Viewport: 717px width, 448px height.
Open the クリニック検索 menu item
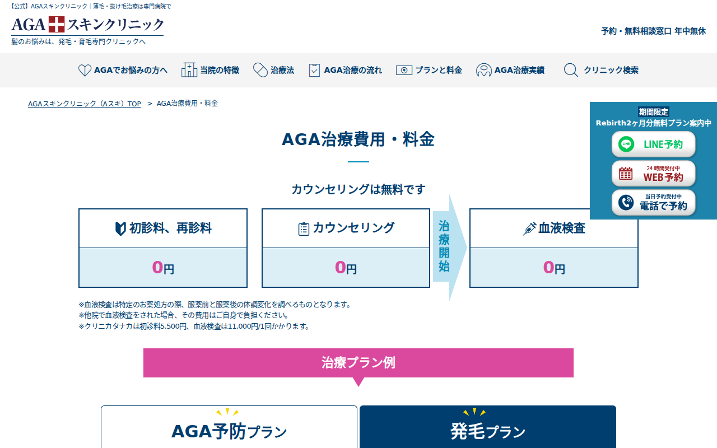601,70
